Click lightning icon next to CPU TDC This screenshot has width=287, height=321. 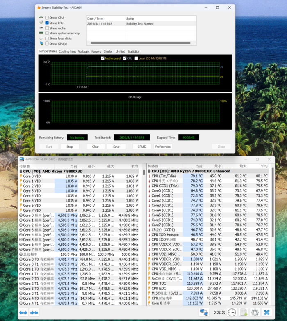[x=149, y=284]
